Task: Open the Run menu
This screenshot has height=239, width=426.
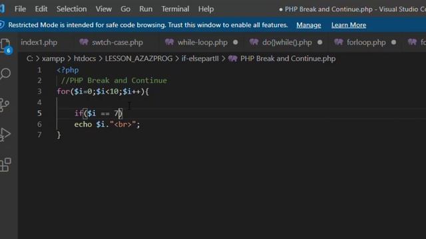Action: [x=146, y=9]
